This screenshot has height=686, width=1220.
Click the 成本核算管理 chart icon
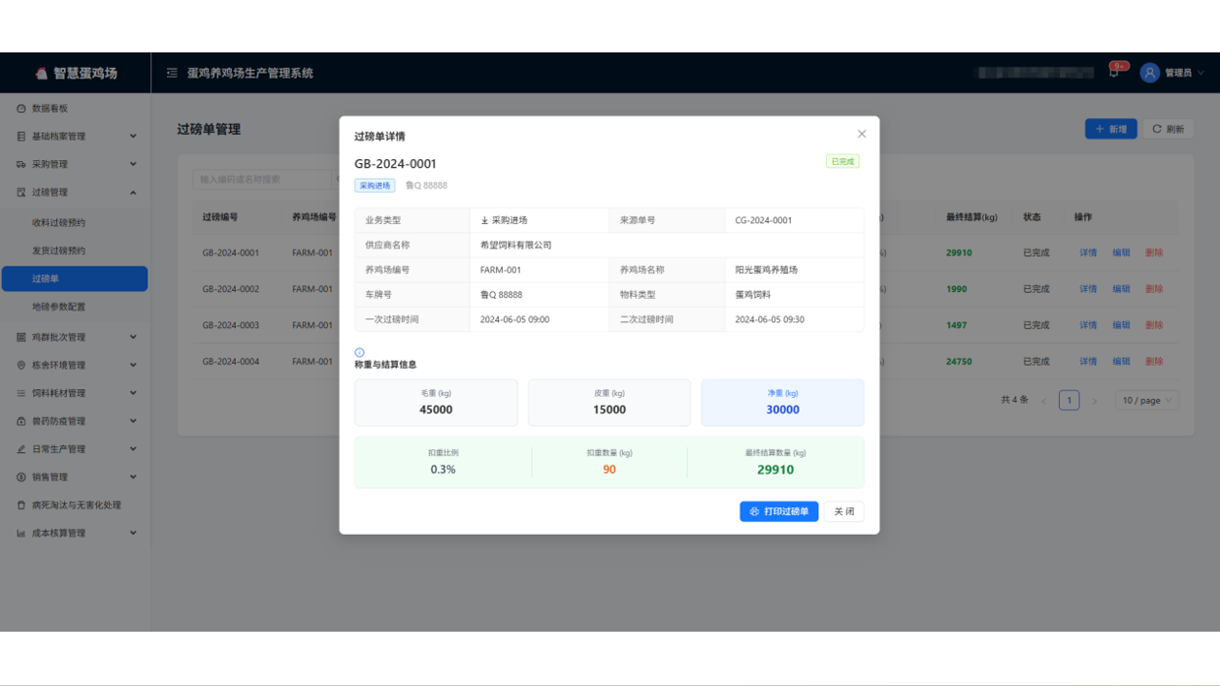[21, 534]
